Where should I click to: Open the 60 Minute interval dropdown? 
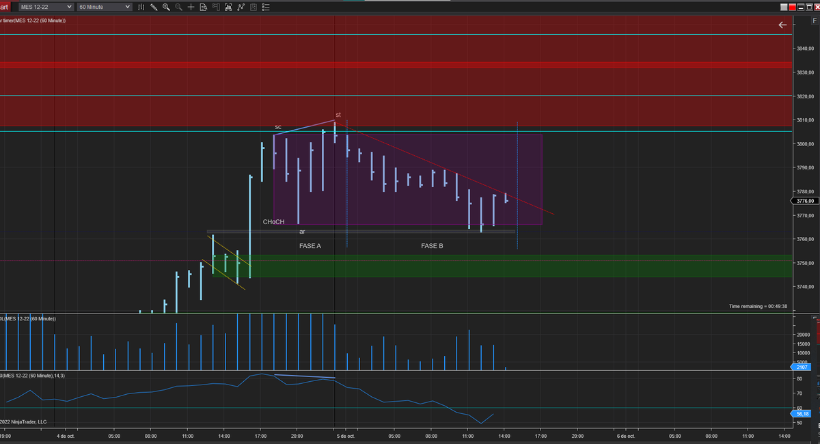[105, 7]
